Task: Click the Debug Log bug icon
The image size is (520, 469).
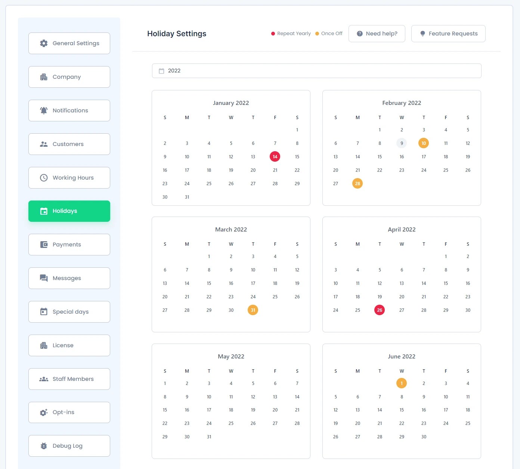Action: pyautogui.click(x=43, y=445)
